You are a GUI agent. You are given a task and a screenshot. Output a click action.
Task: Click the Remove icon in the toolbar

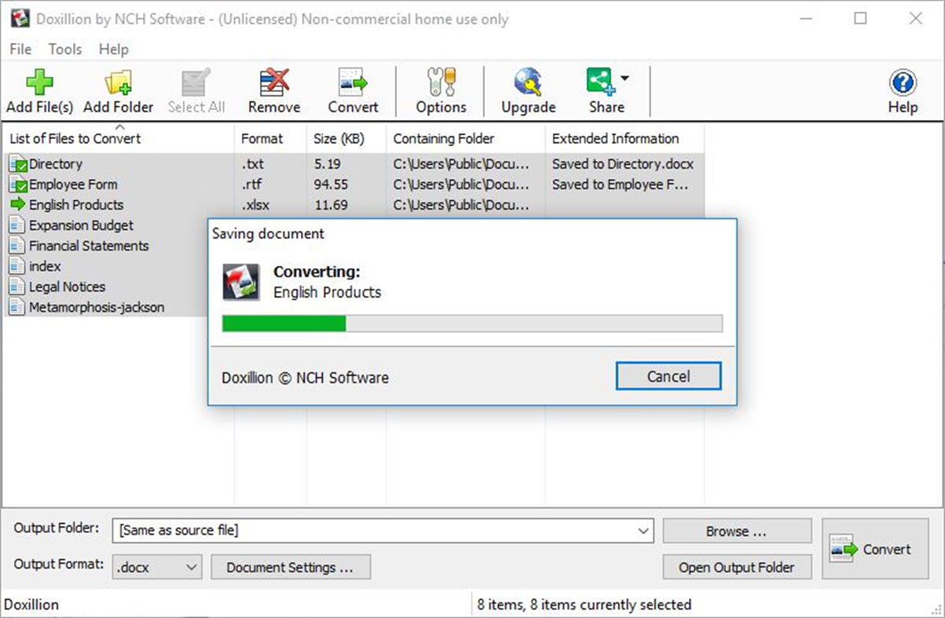click(x=273, y=81)
